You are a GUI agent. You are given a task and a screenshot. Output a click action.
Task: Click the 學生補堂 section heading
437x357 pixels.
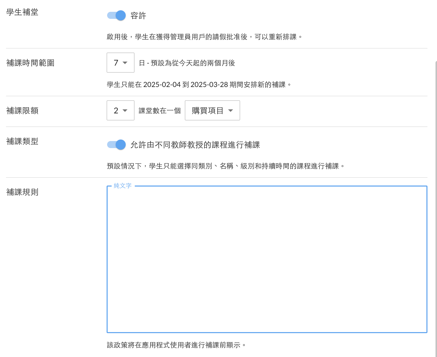click(22, 12)
